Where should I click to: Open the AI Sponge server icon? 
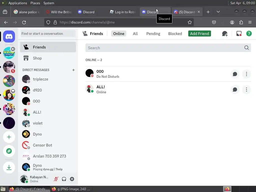click(9, 53)
